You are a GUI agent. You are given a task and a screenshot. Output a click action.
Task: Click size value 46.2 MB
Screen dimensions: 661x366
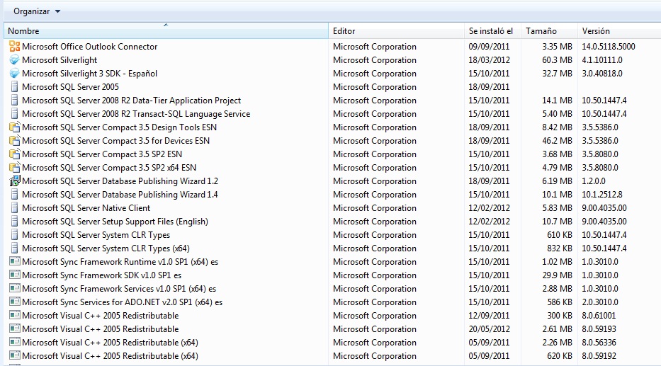point(557,141)
